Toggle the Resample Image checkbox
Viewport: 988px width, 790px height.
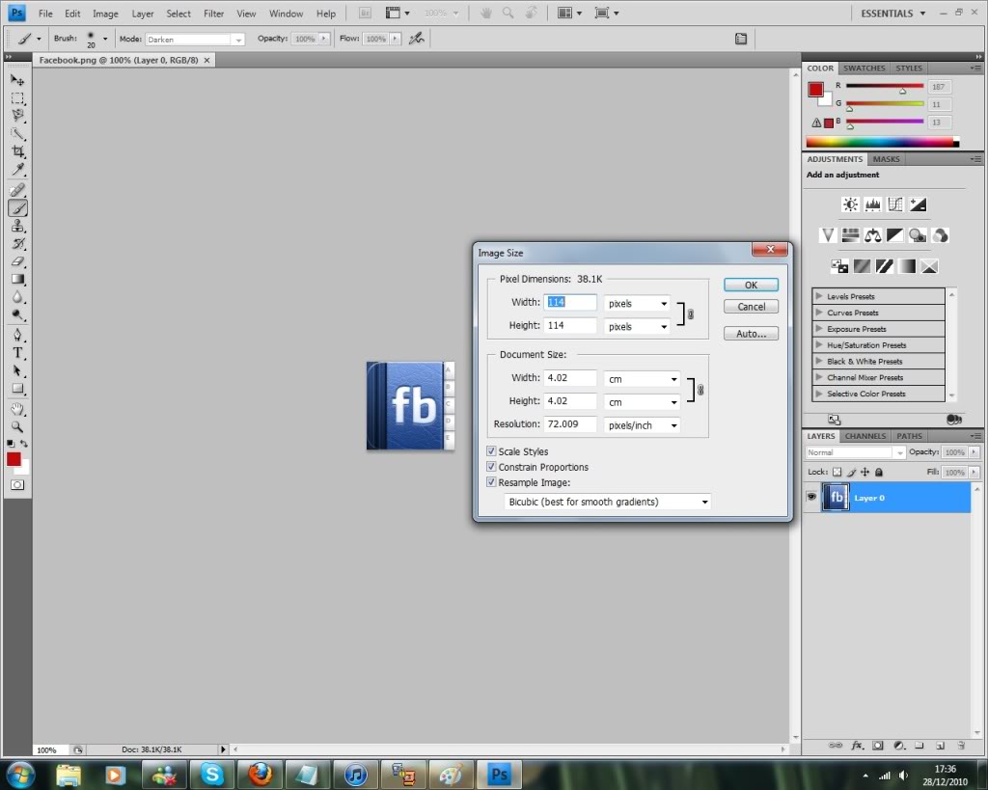coord(492,482)
